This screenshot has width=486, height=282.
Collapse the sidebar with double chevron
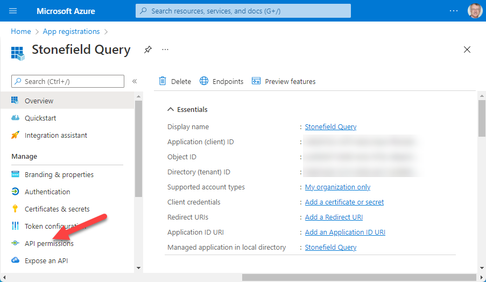135,81
